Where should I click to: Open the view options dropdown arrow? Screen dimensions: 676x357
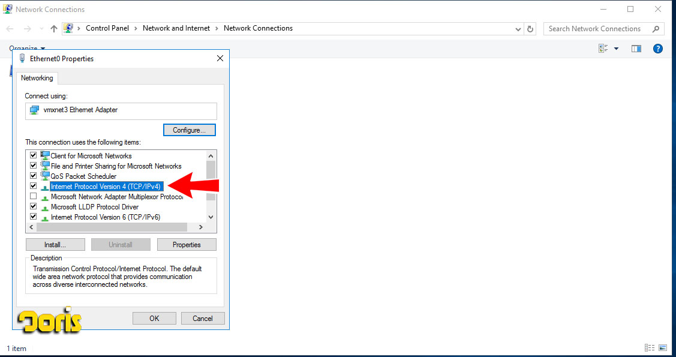tap(616, 49)
